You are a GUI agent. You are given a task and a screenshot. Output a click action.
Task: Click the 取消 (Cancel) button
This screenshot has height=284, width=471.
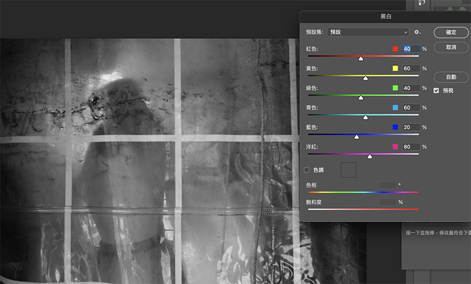[451, 47]
